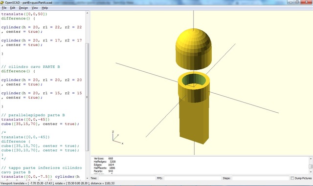Click the code editor vertical scrollbar thumb
Screen dimensions: 313x186
[x=87, y=97]
